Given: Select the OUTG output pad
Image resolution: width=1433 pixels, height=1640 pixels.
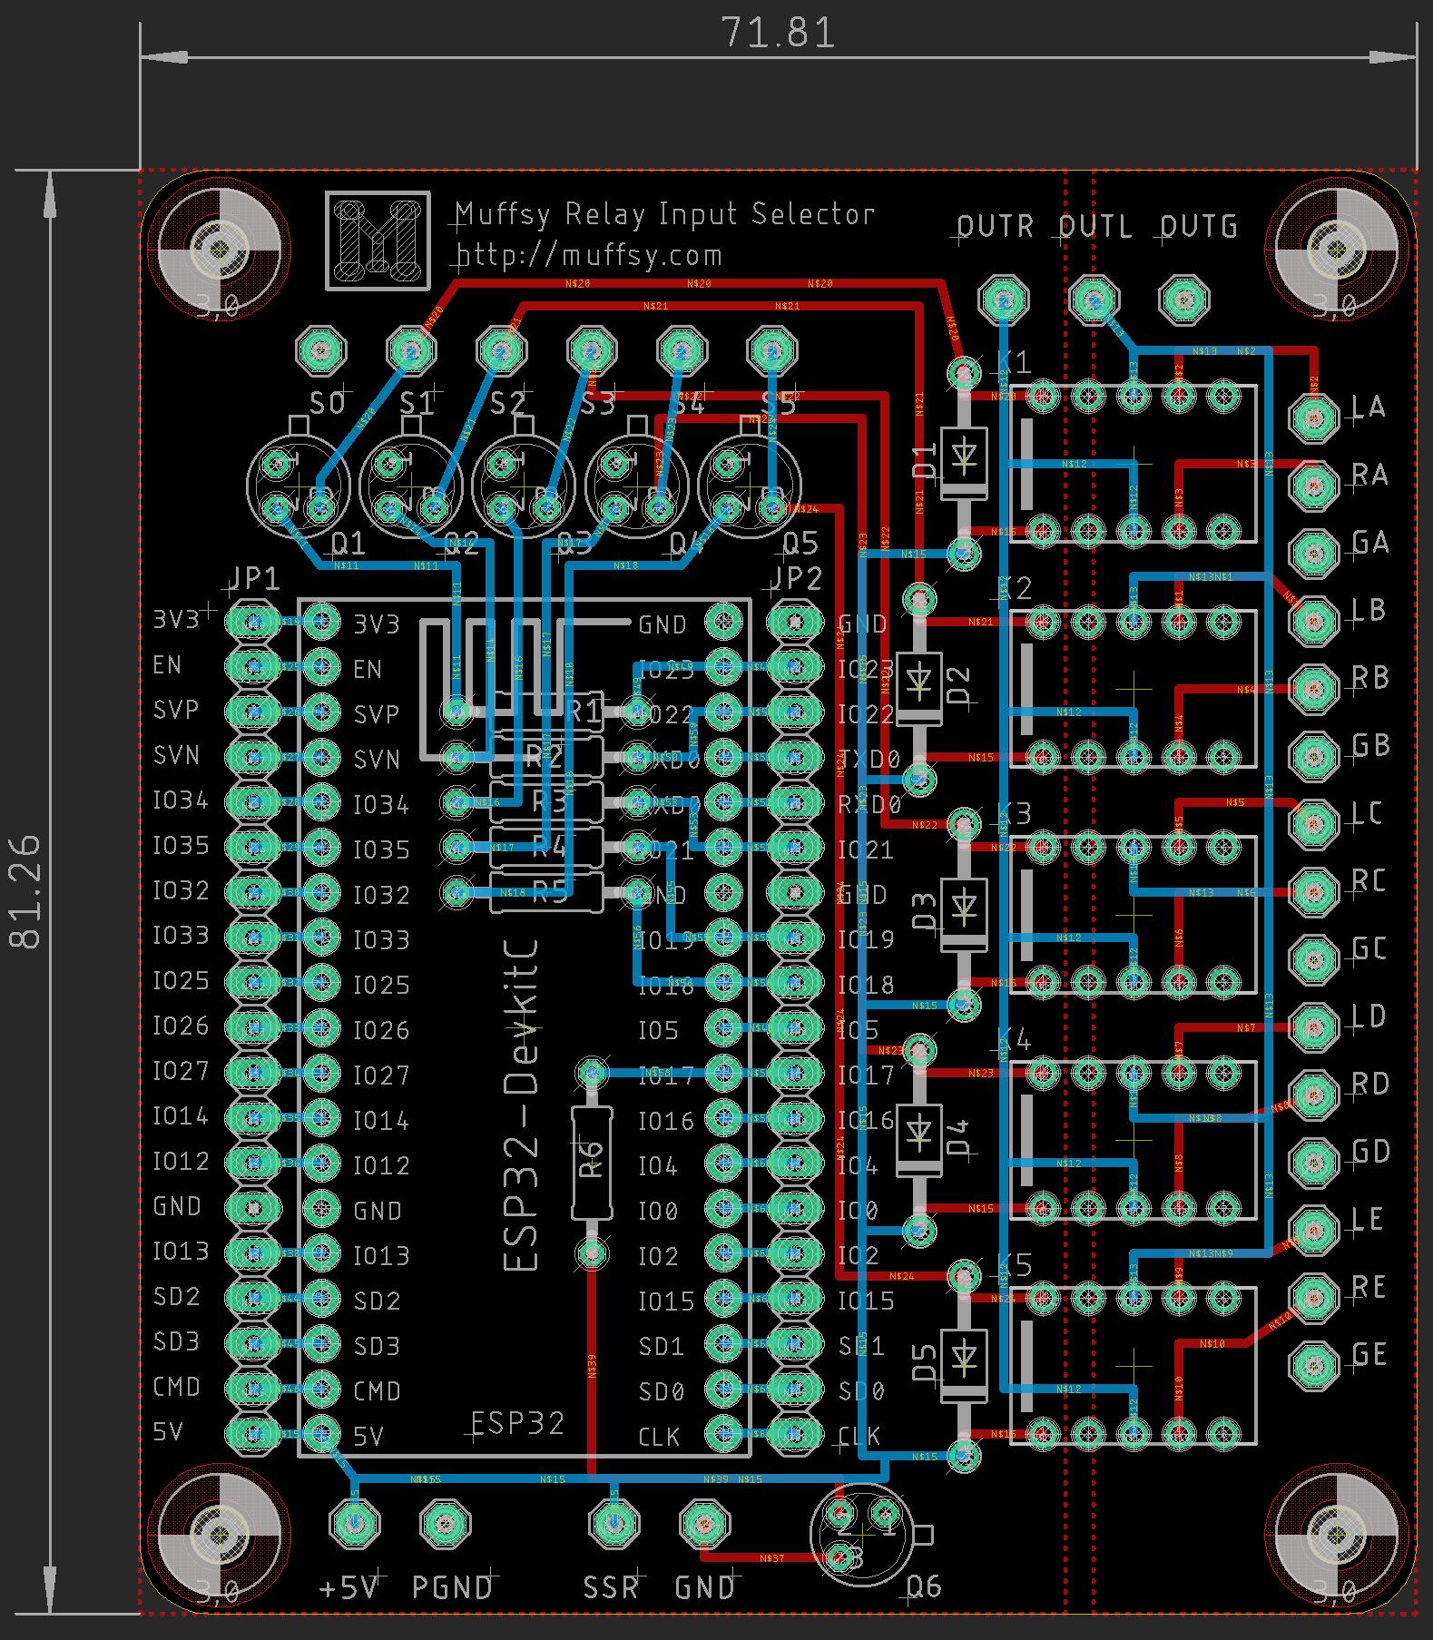Looking at the screenshot, I should tap(1183, 299).
